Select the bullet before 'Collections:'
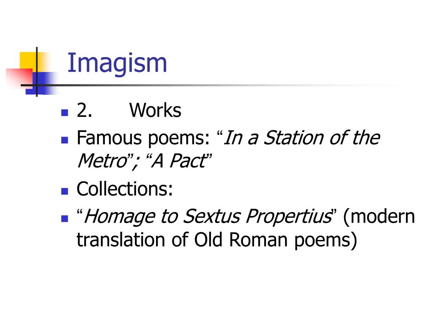Screen dimensions: 433x325 click(65, 191)
